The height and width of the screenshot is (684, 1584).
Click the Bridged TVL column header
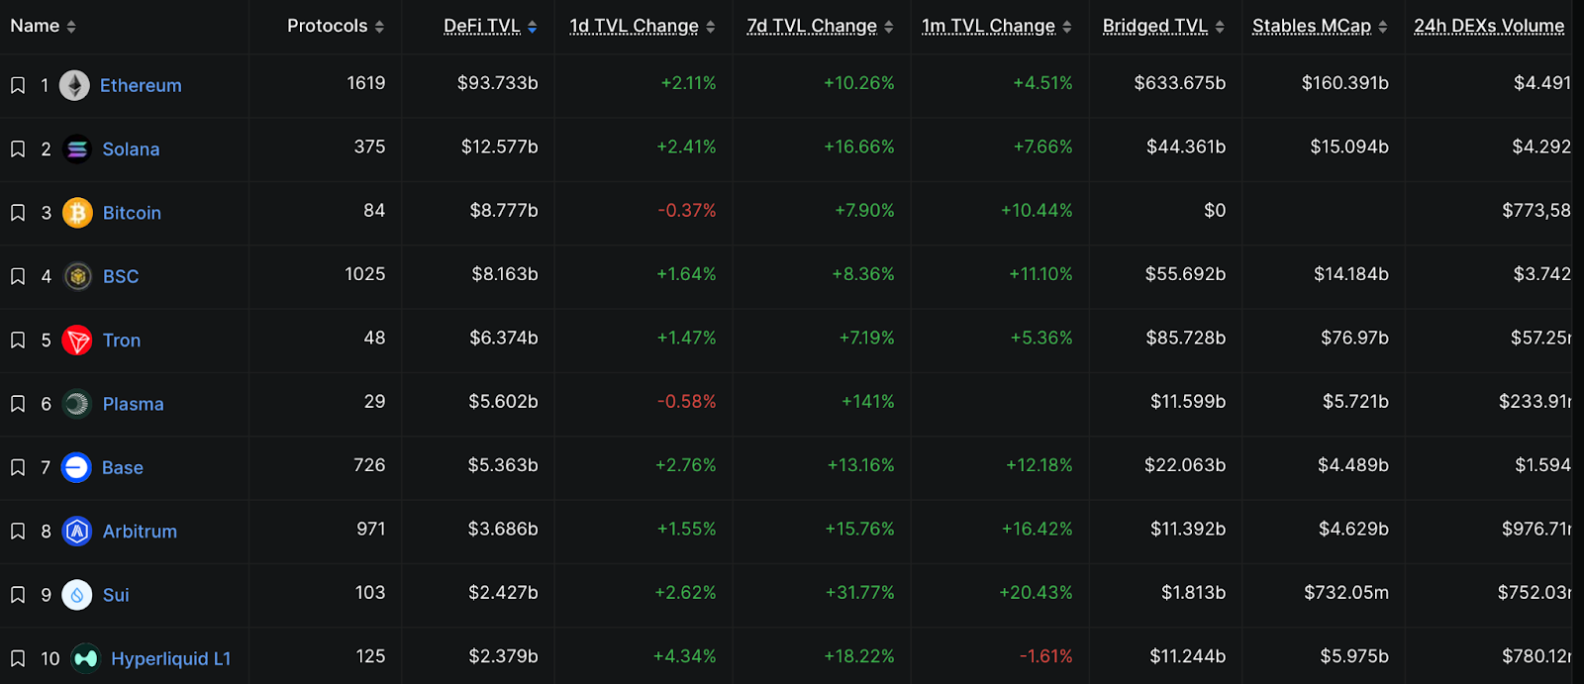pyautogui.click(x=1155, y=27)
